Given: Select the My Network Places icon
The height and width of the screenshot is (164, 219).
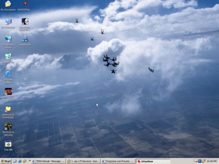Looking at the screenshot, I should tap(8, 39).
